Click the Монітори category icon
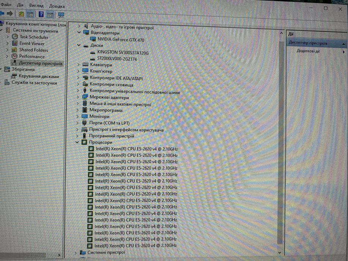Screen dimensions: 348x261 [x=85, y=116]
